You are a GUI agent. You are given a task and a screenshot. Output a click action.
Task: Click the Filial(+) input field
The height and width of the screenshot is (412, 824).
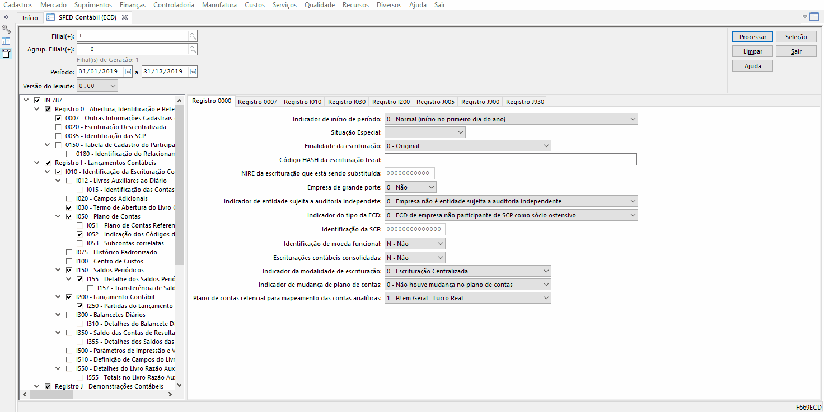pos(133,36)
